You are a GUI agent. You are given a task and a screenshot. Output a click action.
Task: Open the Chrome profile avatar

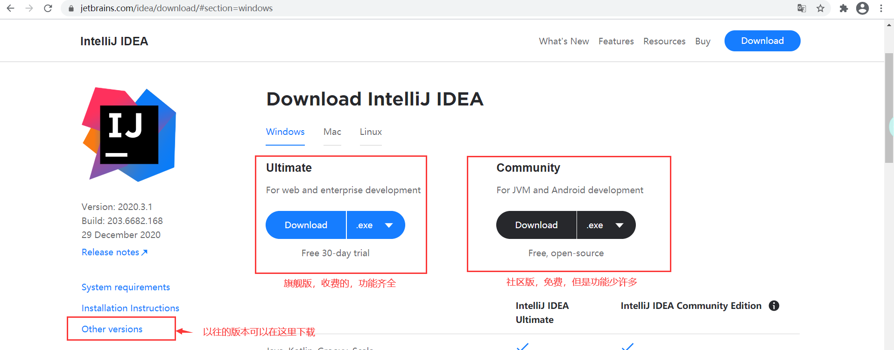click(x=862, y=8)
